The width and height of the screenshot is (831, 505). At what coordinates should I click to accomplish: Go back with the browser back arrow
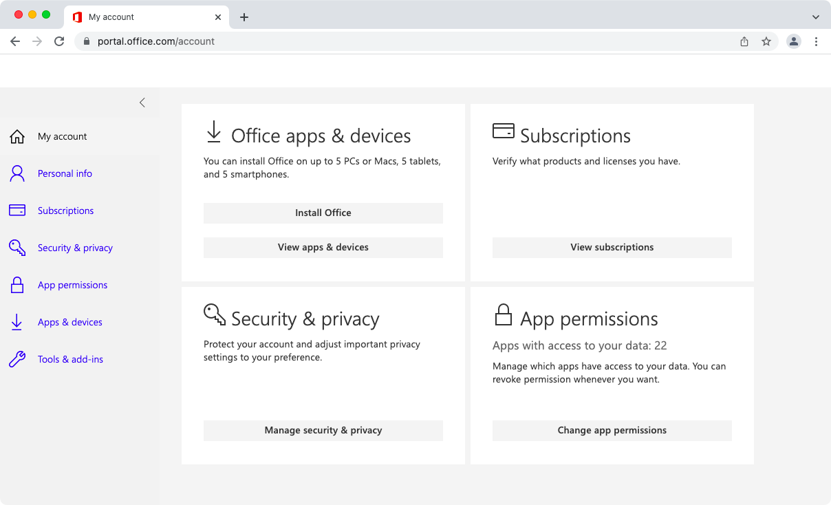pos(15,41)
